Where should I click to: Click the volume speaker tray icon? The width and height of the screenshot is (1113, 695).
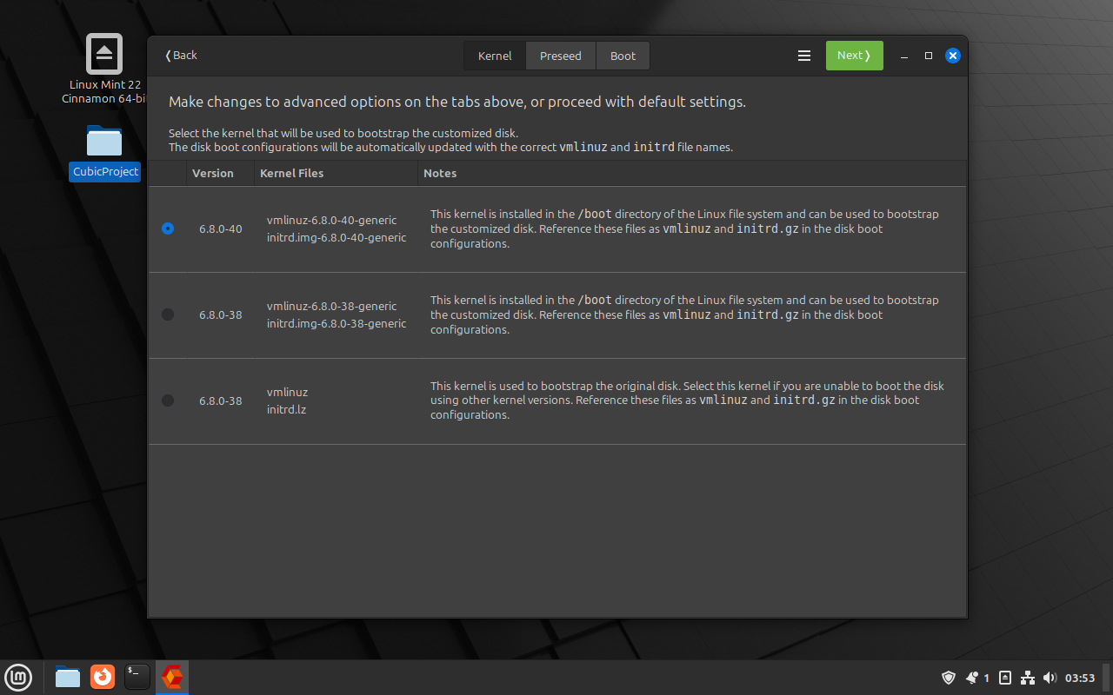click(1050, 678)
